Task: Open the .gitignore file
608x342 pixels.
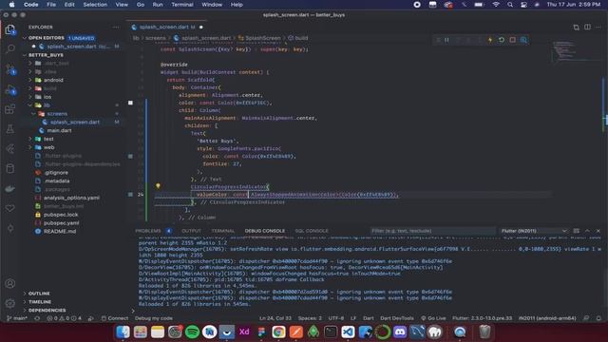Action: pyautogui.click(x=55, y=173)
